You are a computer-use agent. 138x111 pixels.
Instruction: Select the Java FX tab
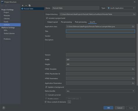92,22
